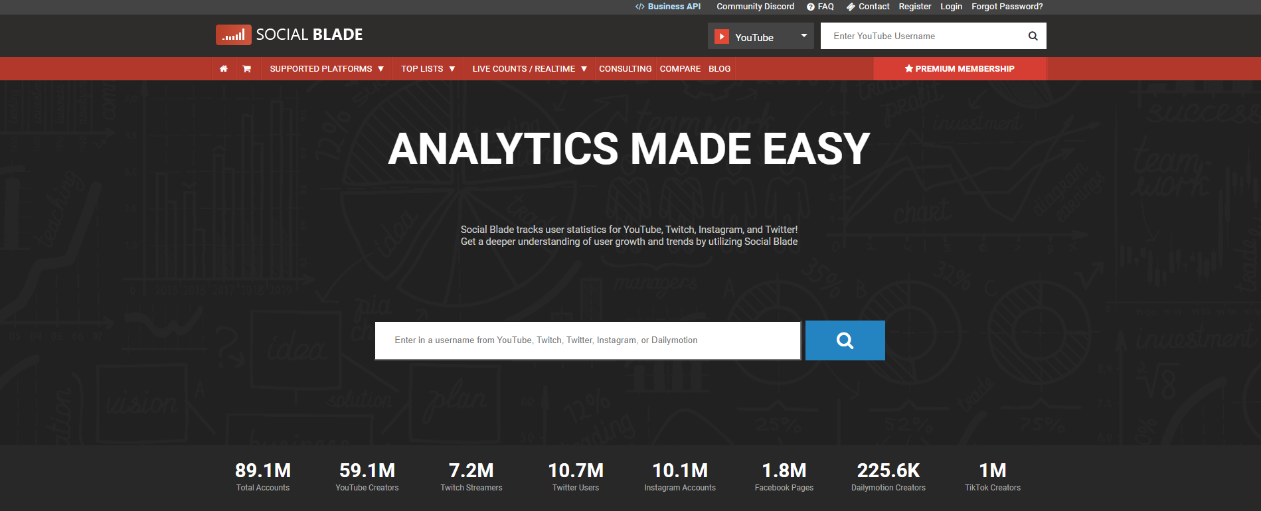
Task: Go to the Blog page
Action: tap(719, 69)
